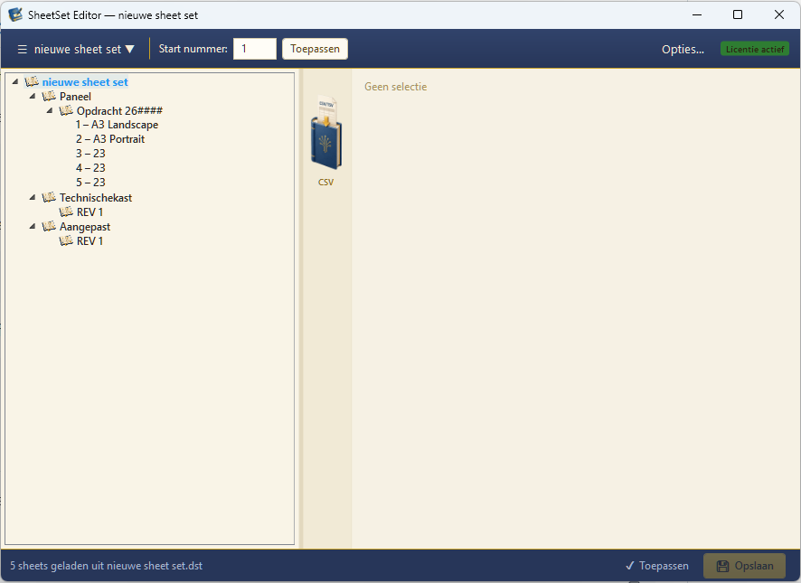
Task: Select the Opdracht 26#### label
Action: pos(119,111)
